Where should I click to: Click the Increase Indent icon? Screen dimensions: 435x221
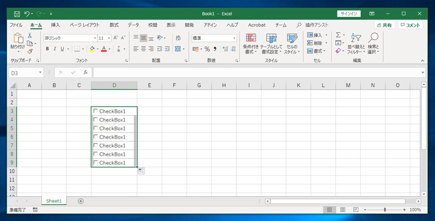167,49
